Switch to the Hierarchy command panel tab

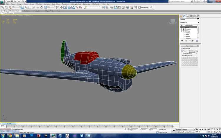tap(188, 16)
